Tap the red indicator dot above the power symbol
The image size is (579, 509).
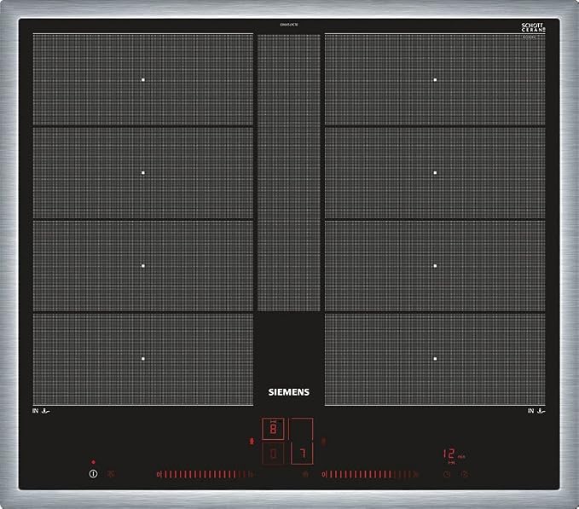tap(94, 462)
